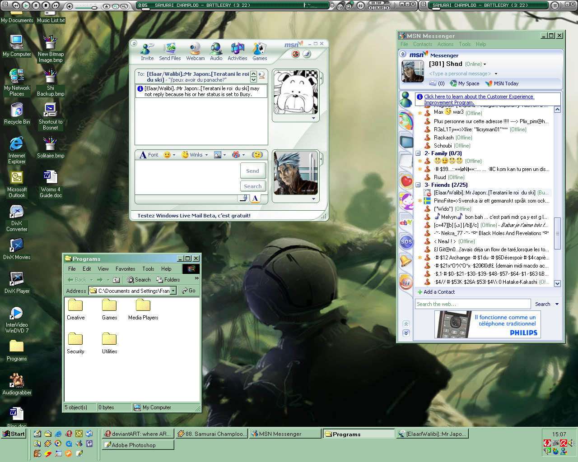Image resolution: width=578 pixels, height=462 pixels.
Task: Open Contacts menu in MSN Messenger
Action: click(423, 44)
